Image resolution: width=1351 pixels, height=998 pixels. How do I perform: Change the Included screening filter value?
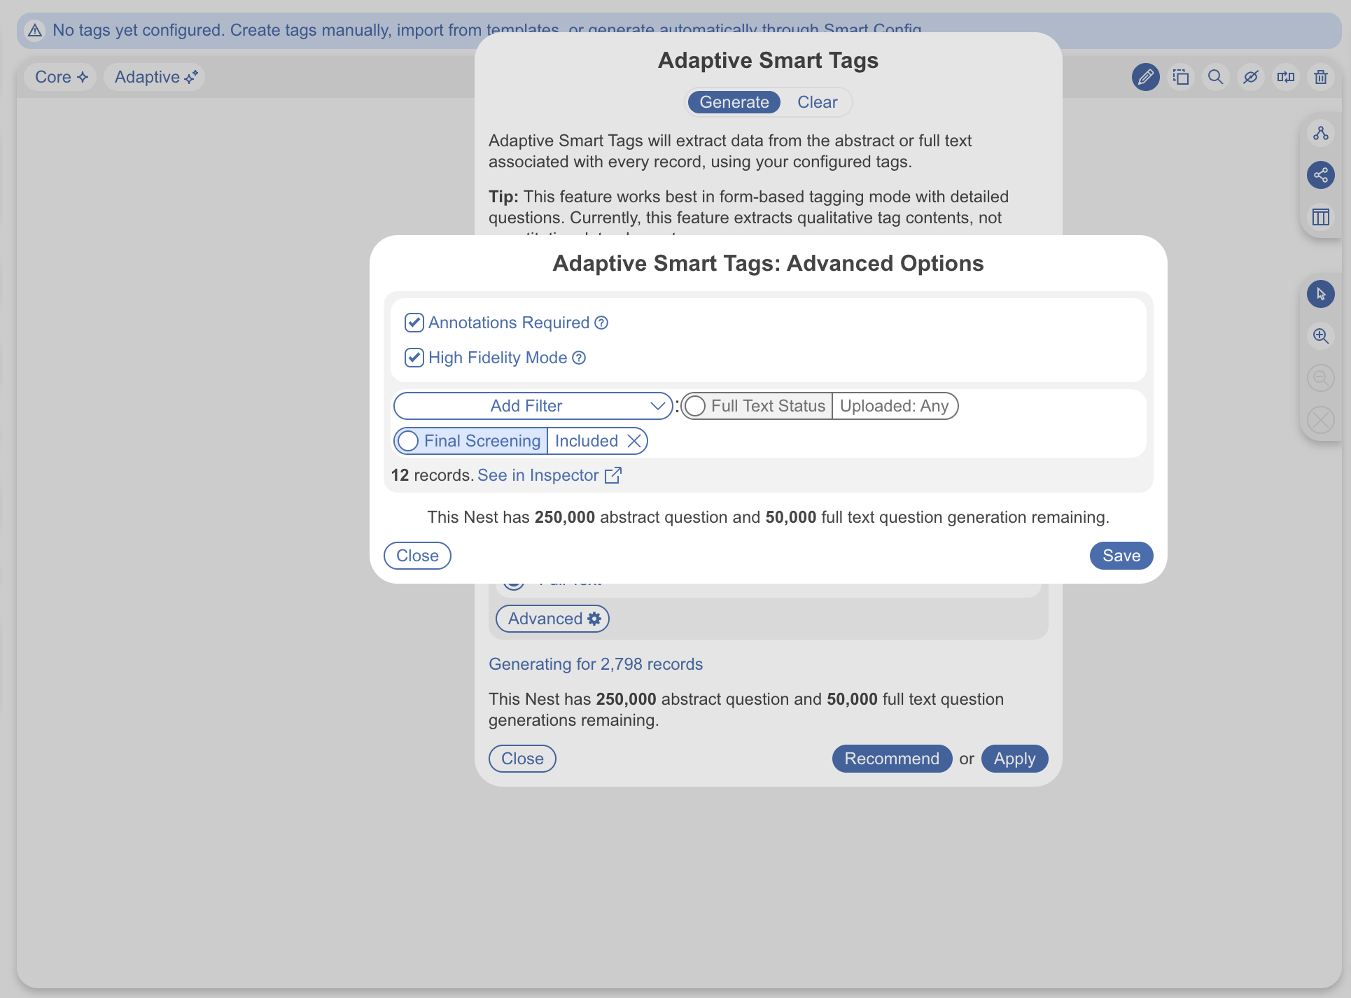(x=587, y=441)
